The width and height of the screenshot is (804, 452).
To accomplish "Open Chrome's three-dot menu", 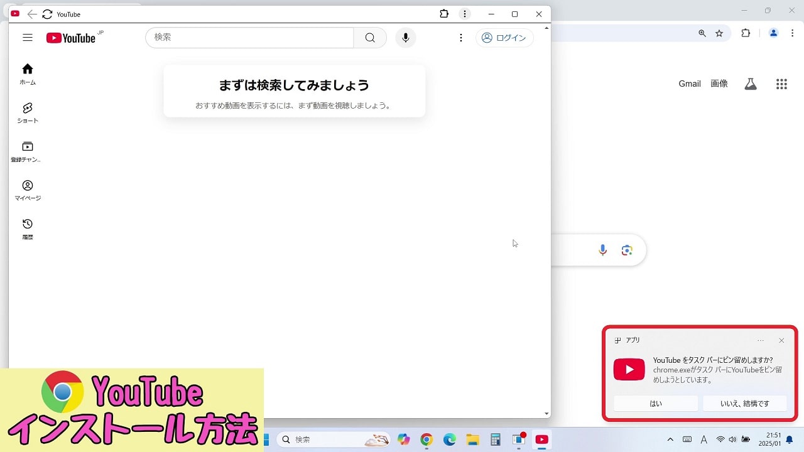I will coord(792,33).
